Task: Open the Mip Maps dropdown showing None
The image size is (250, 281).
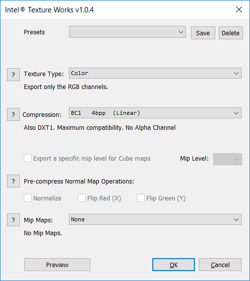Action: 155,219
